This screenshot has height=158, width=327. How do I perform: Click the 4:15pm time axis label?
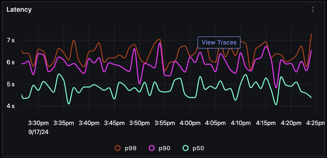(x=266, y=123)
